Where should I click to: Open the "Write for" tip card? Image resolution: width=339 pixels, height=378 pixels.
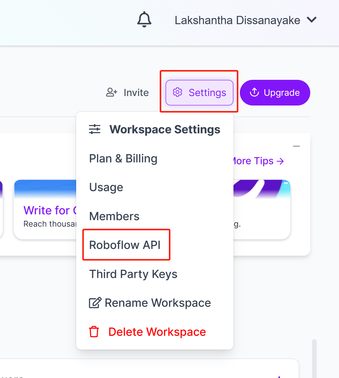click(x=46, y=211)
